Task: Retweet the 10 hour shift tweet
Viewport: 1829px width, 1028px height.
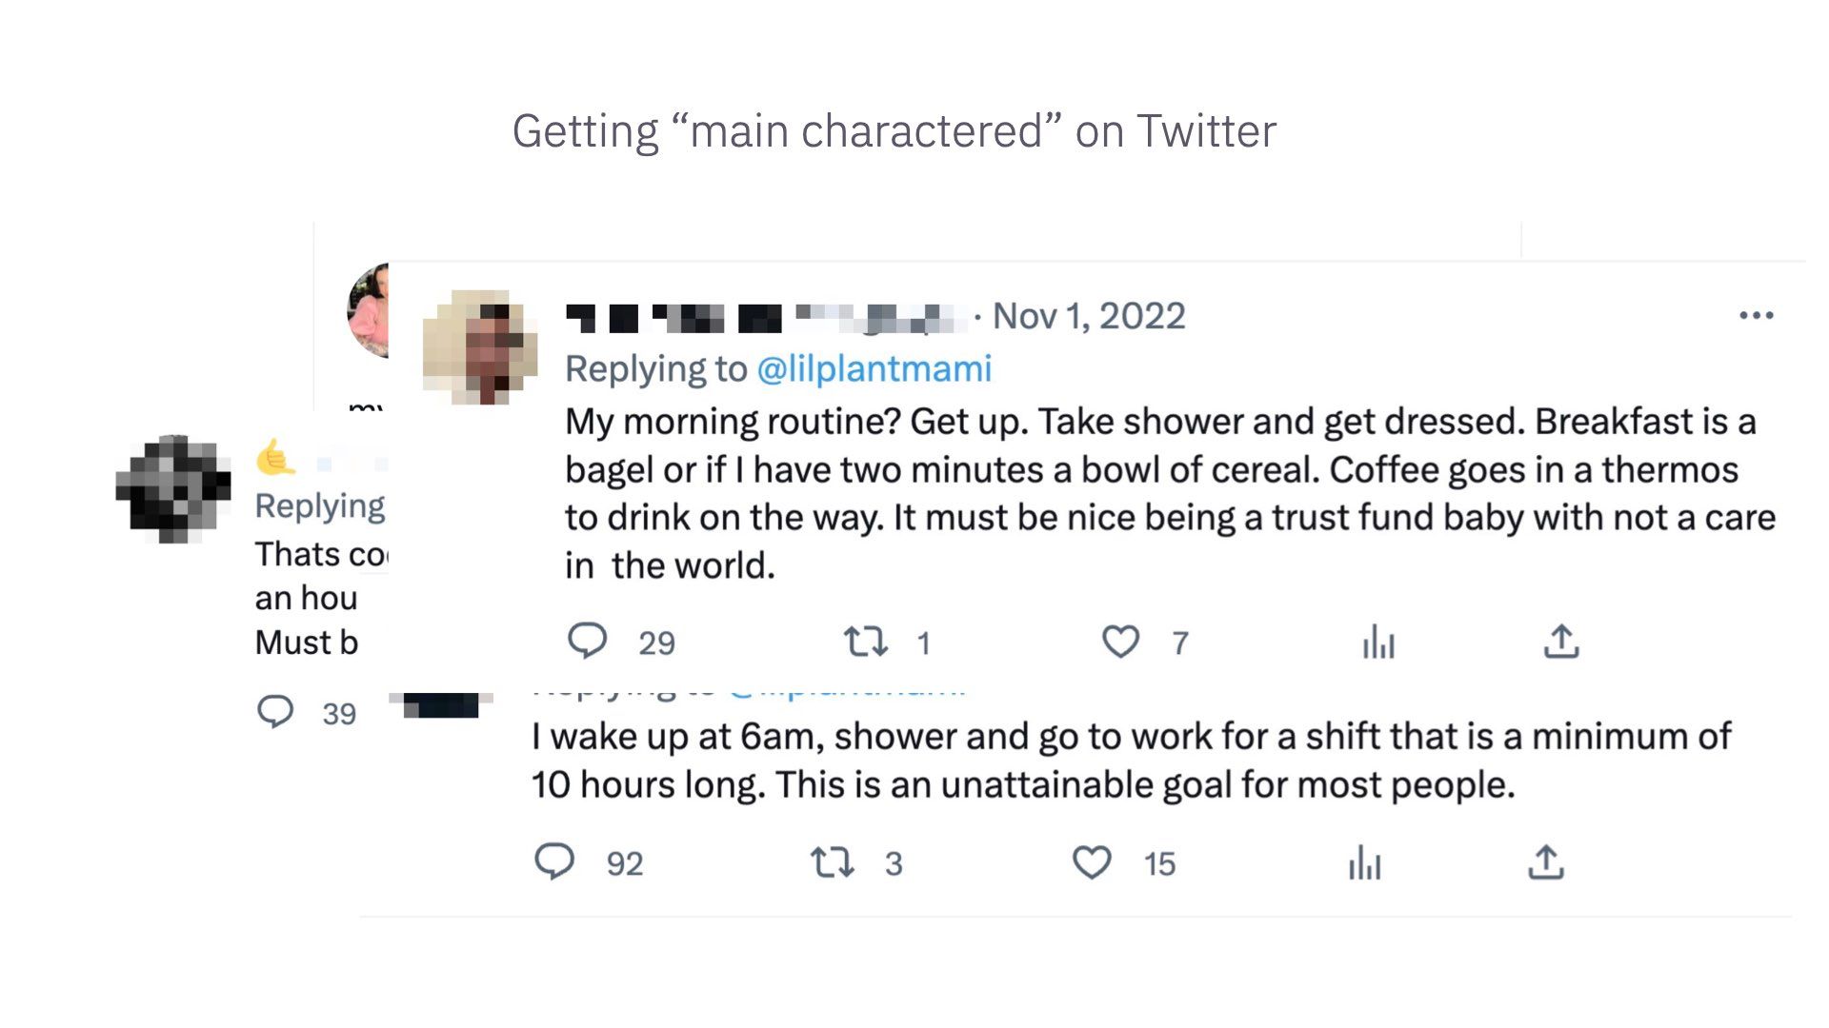Action: click(832, 862)
